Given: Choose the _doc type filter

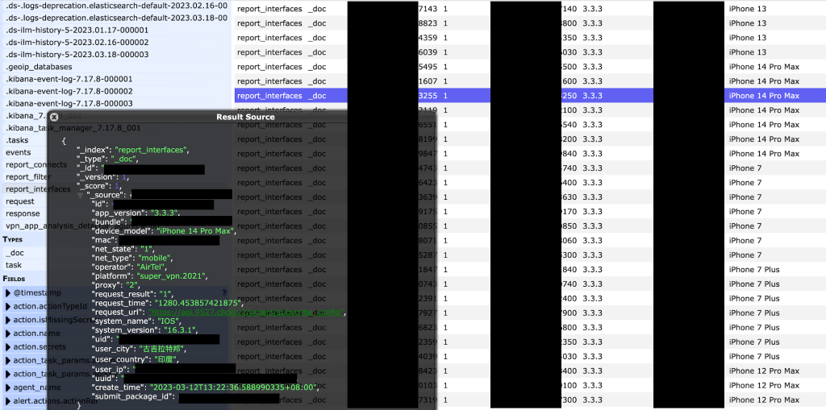Looking at the screenshot, I should click(15, 252).
